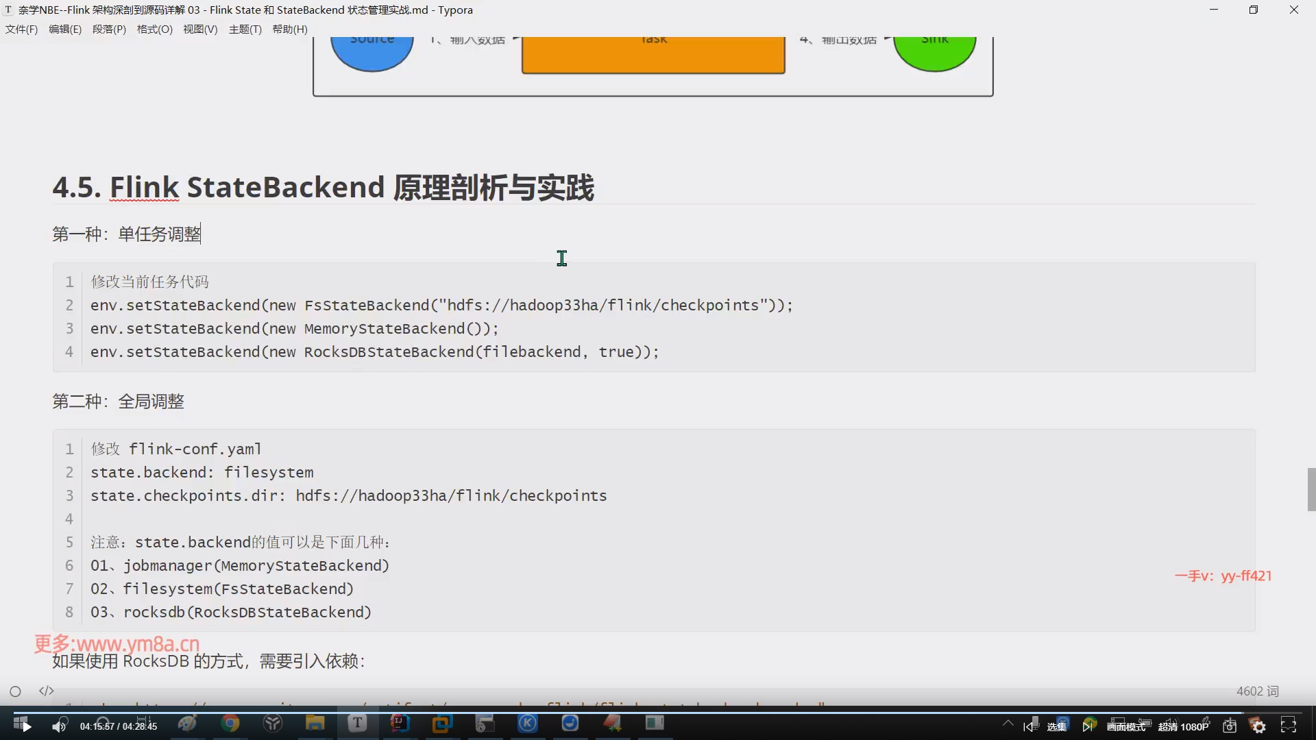The width and height of the screenshot is (1316, 740).
Task: Skip to the next video
Action: coord(1088,726)
